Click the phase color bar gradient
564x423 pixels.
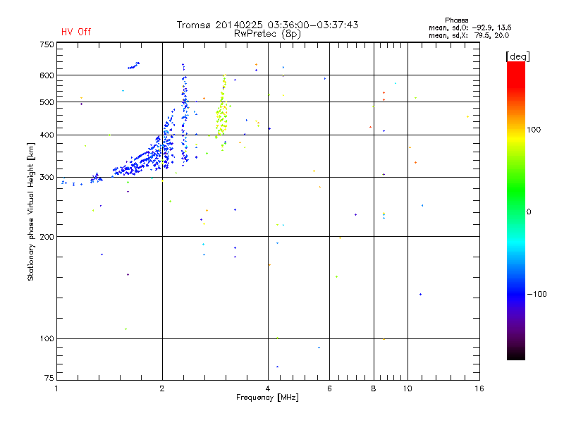(x=516, y=210)
